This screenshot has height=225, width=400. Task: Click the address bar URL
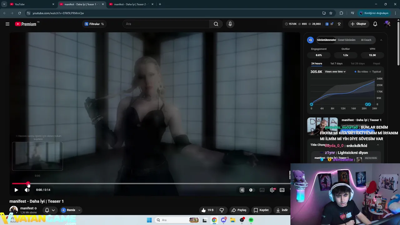(58, 13)
